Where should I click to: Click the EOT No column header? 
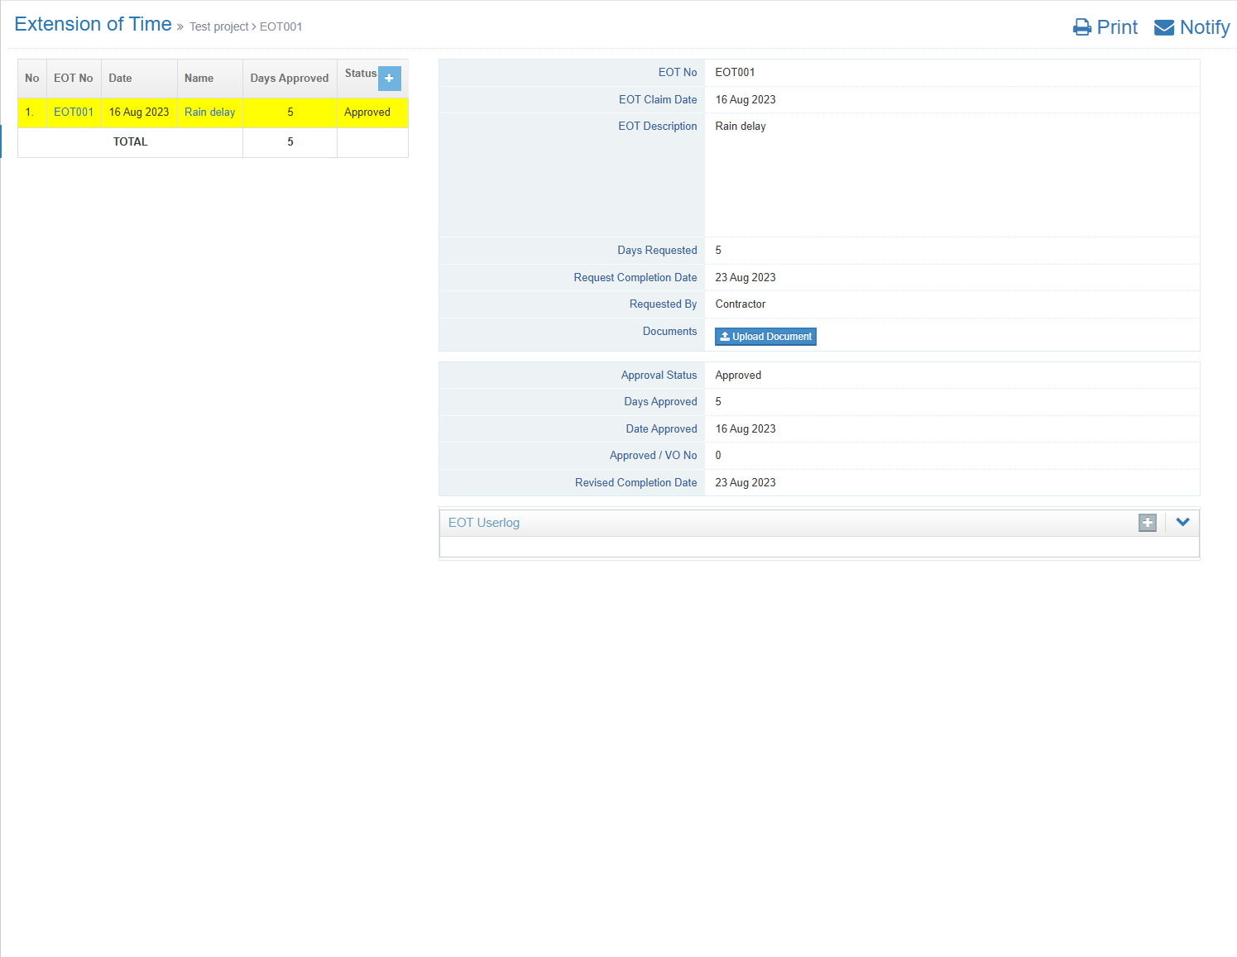(x=73, y=79)
